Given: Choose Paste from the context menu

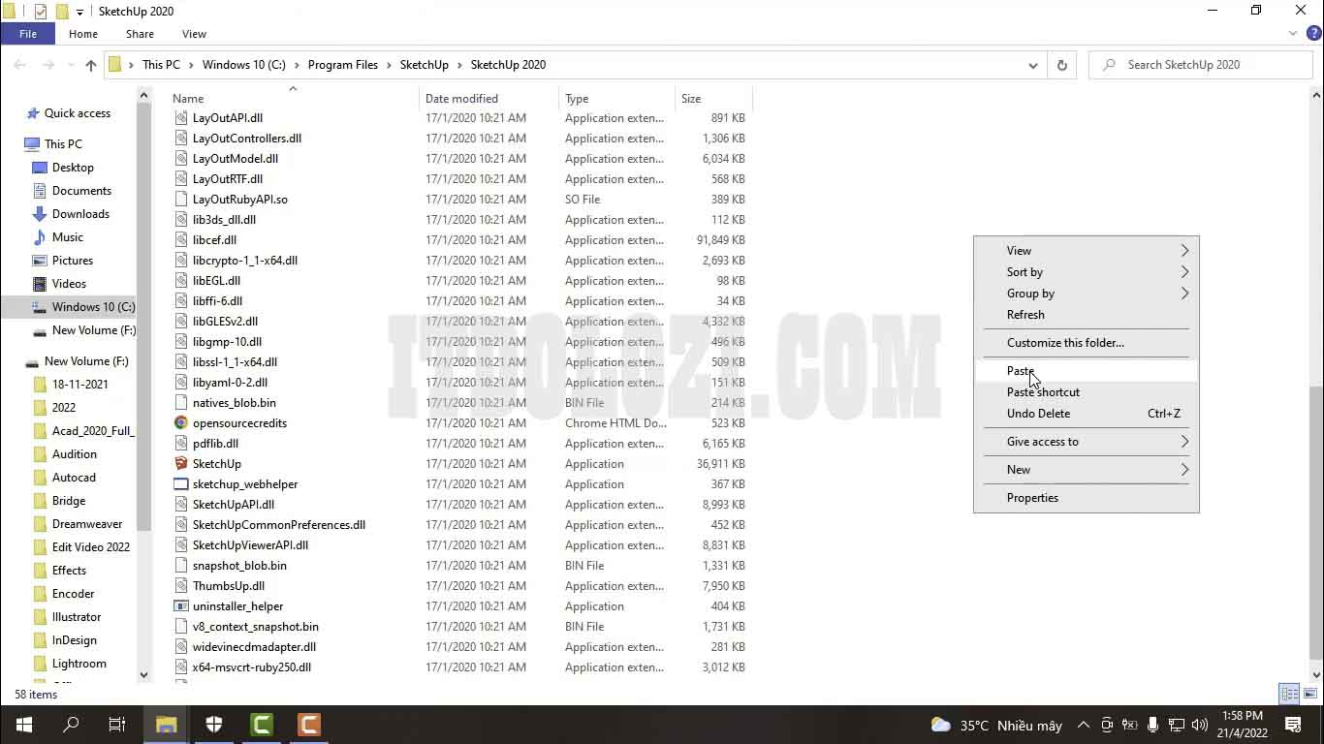Looking at the screenshot, I should click(1021, 371).
